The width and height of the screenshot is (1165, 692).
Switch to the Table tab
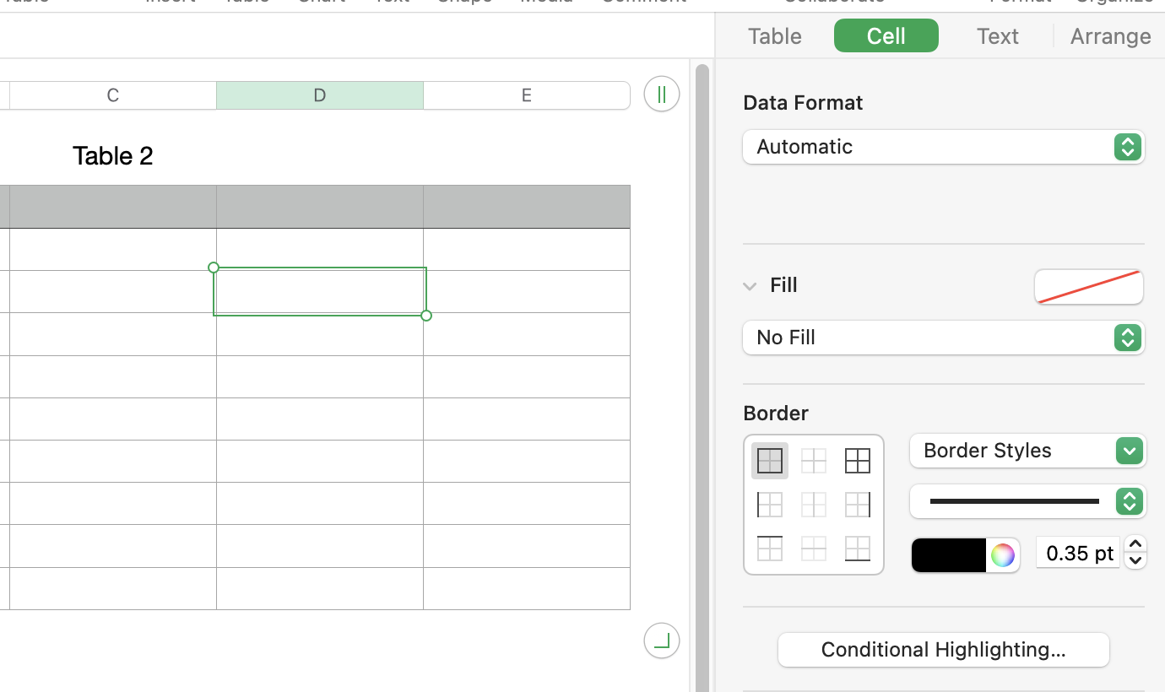point(775,36)
